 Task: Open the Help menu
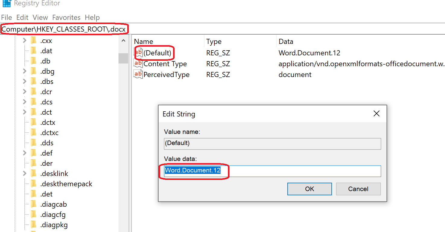[x=92, y=17]
